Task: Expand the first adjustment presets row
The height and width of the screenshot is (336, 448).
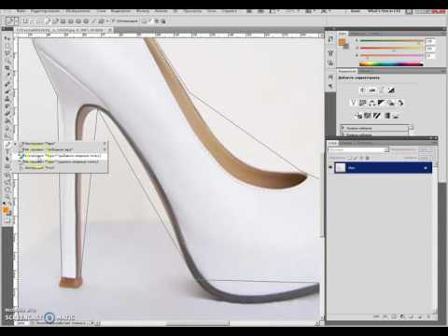Action: [343, 128]
